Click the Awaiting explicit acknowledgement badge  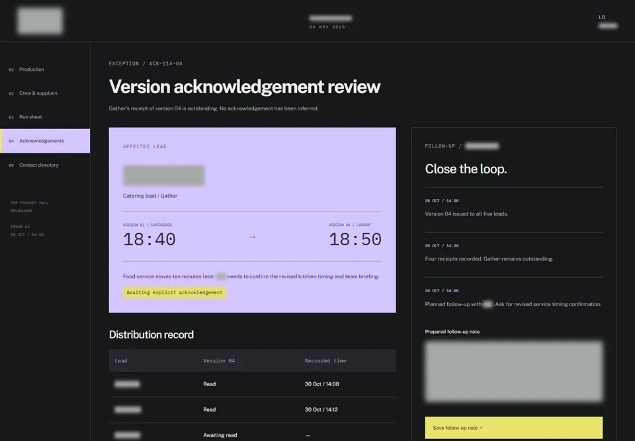pos(175,292)
